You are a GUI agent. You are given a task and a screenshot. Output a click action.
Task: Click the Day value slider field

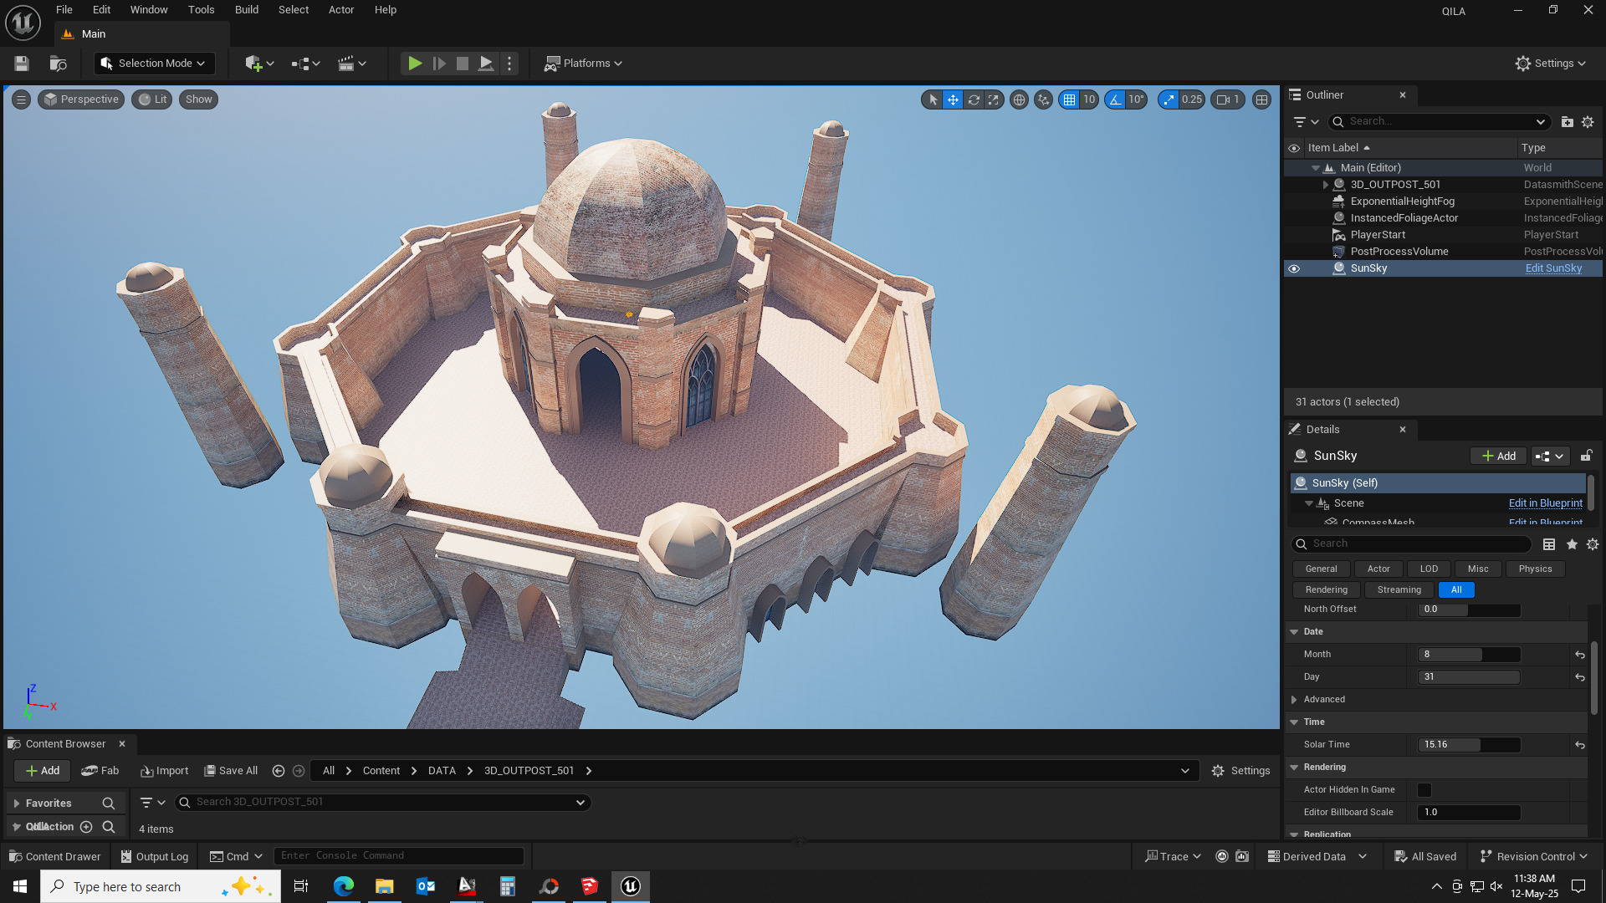coord(1469,677)
